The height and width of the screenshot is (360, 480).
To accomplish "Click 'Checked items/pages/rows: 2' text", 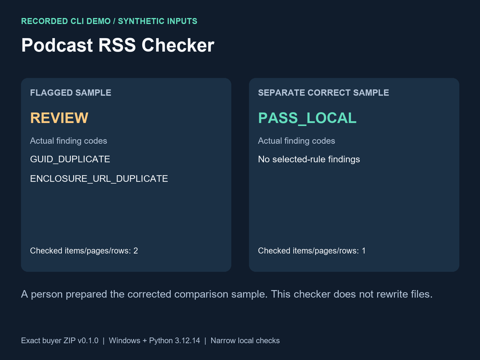I will (84, 250).
